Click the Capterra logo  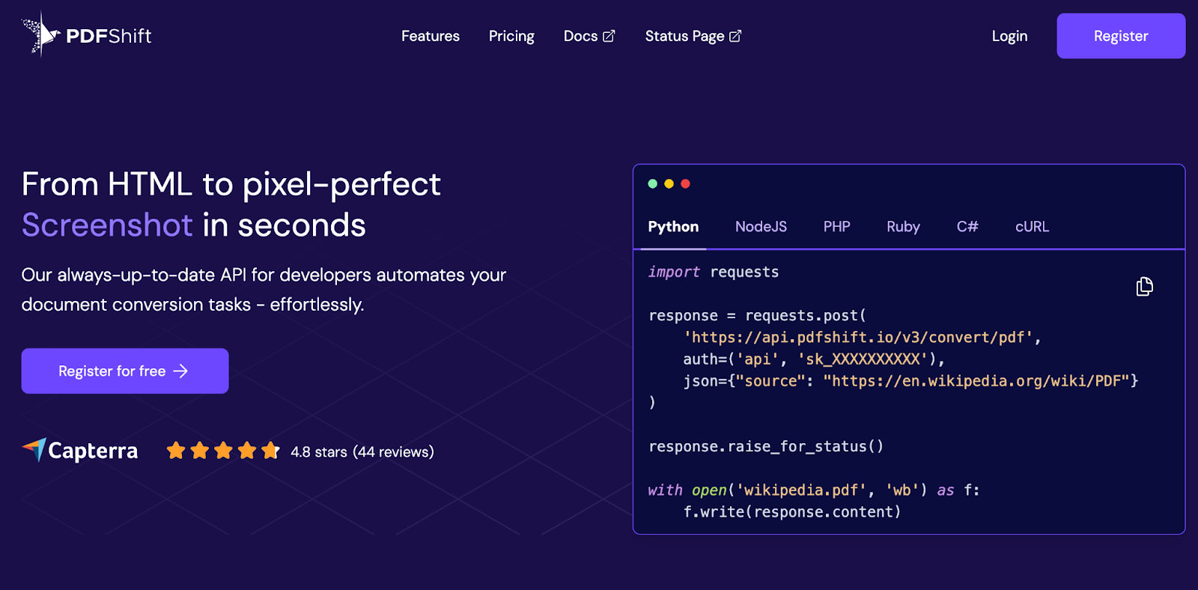click(x=80, y=451)
